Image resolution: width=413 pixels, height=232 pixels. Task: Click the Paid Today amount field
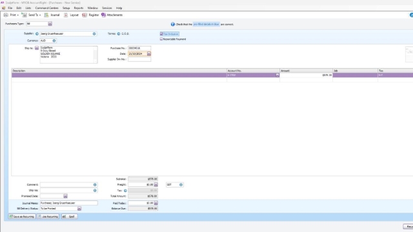[x=141, y=203]
